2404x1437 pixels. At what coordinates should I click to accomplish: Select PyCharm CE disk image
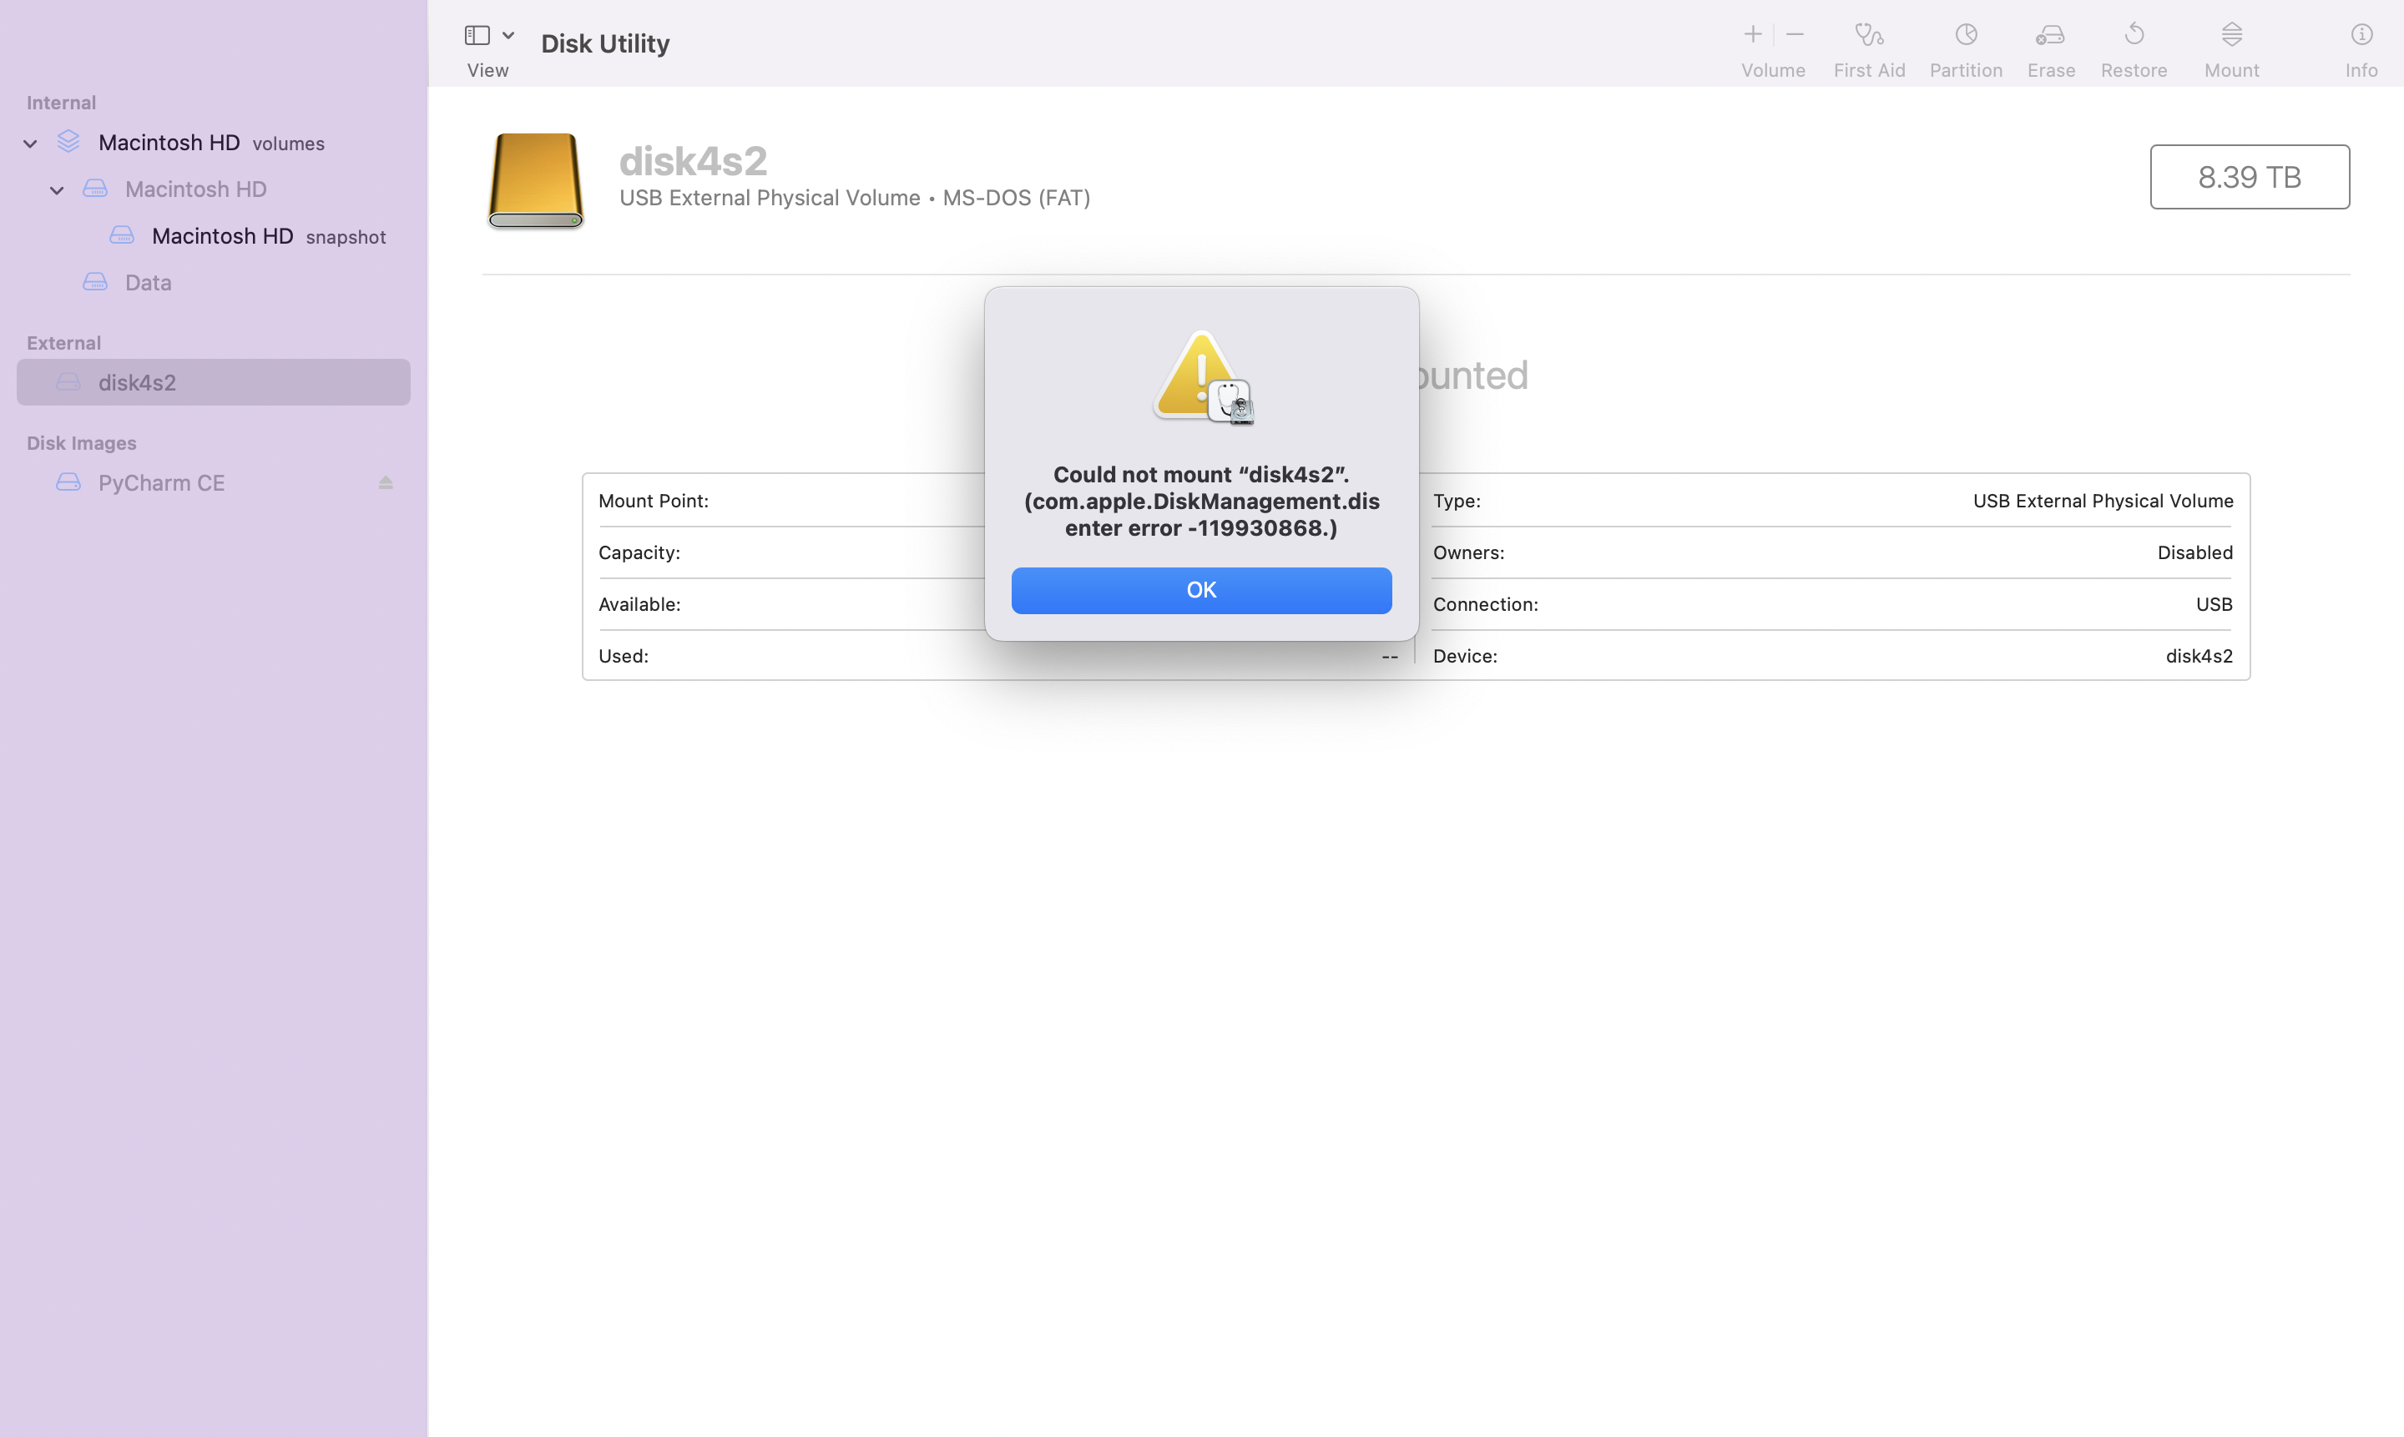161,483
